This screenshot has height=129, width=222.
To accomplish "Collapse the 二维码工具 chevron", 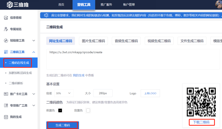I will [34, 52].
